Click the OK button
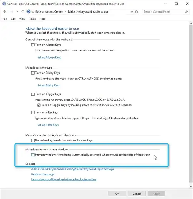The image size is (193, 199). click(117, 194)
